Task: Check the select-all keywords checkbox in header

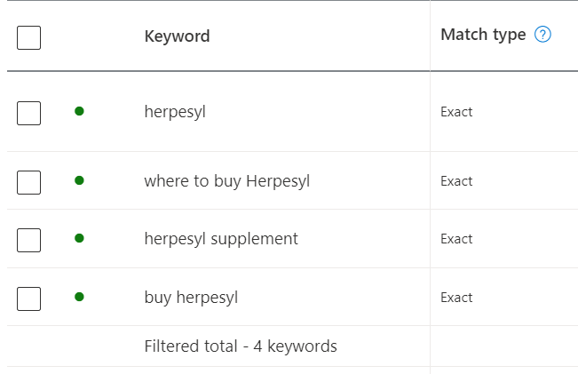Action: [28, 37]
